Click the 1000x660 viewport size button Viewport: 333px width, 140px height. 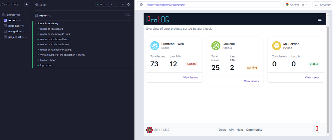coord(323,4)
